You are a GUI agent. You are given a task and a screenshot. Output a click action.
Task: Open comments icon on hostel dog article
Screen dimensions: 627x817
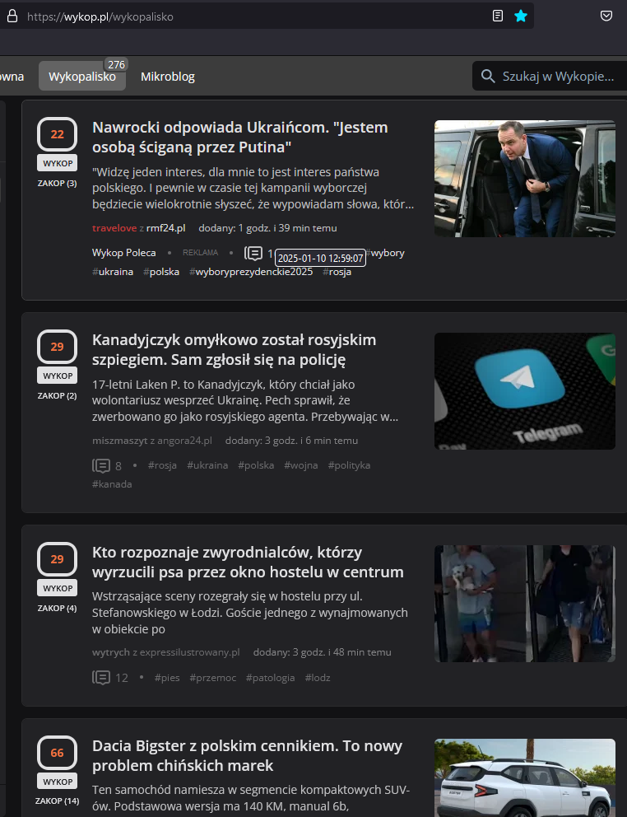101,678
